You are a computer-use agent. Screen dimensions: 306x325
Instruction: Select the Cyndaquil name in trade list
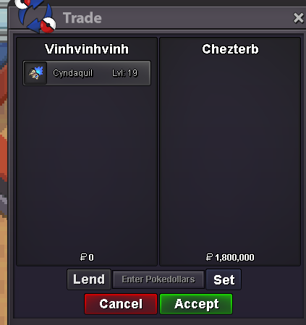[x=73, y=73]
